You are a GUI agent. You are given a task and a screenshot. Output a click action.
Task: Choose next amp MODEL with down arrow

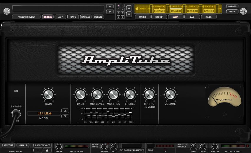point(65,116)
